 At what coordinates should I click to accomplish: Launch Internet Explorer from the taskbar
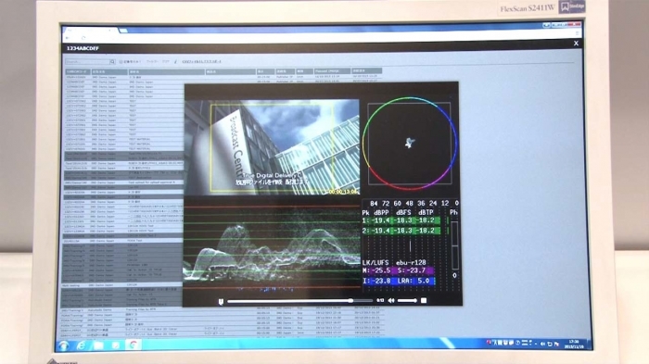tap(82, 345)
